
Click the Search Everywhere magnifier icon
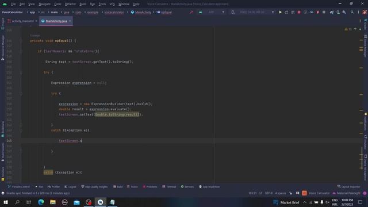[x=352, y=12]
